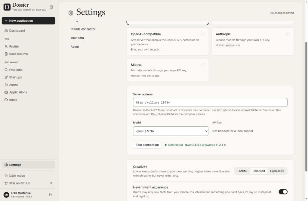
Task: Open the Claude connector settings section
Action: click(x=83, y=29)
